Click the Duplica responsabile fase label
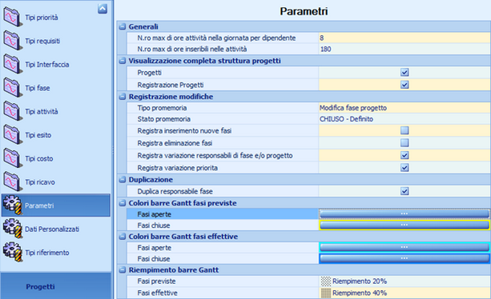 175,191
